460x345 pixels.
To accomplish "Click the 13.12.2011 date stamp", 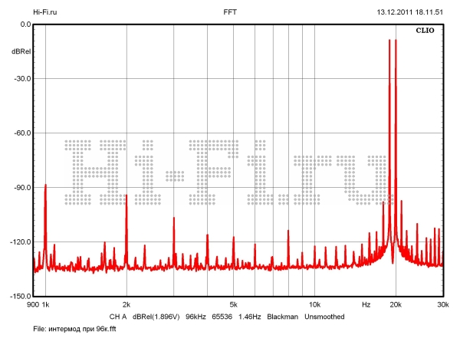I will click(393, 12).
